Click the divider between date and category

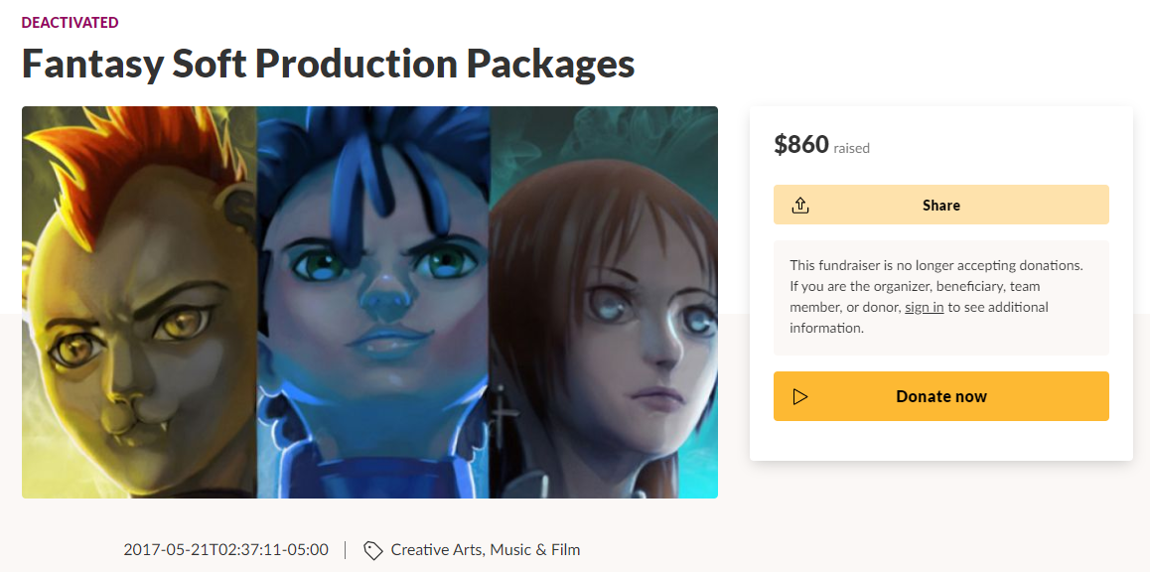coord(346,550)
